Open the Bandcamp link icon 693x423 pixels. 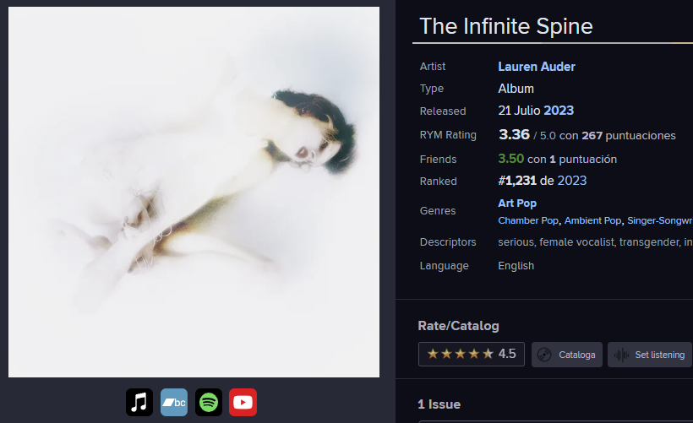tap(174, 402)
